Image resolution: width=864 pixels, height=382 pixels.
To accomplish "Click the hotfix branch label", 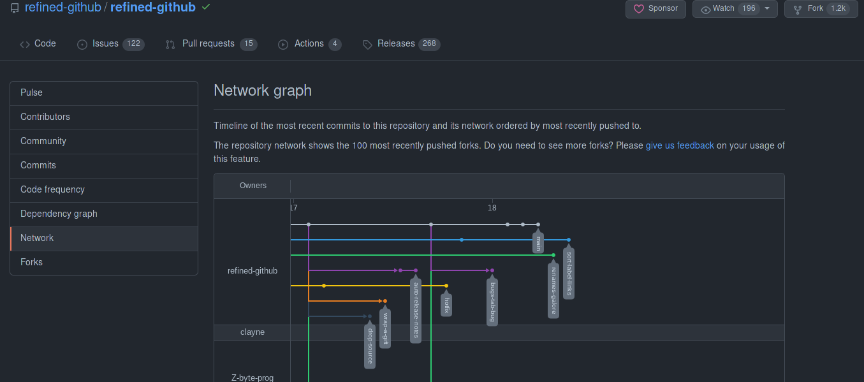I will coord(446,304).
